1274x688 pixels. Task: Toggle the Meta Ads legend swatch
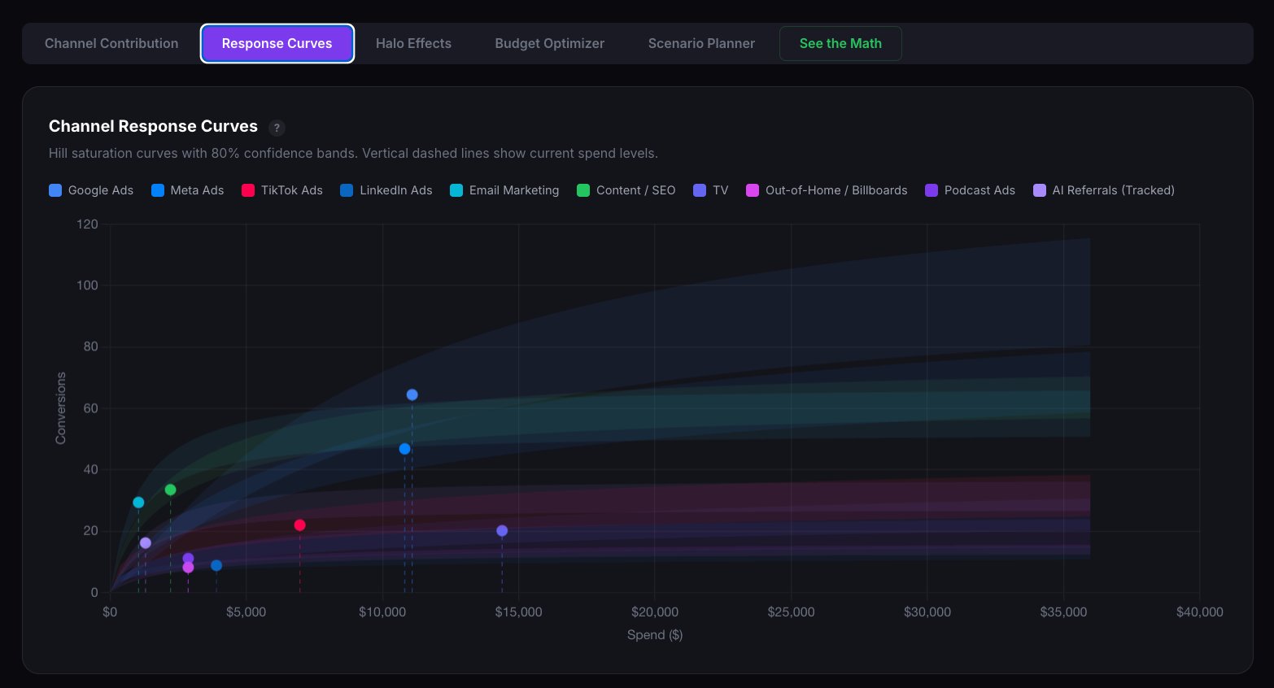click(158, 190)
